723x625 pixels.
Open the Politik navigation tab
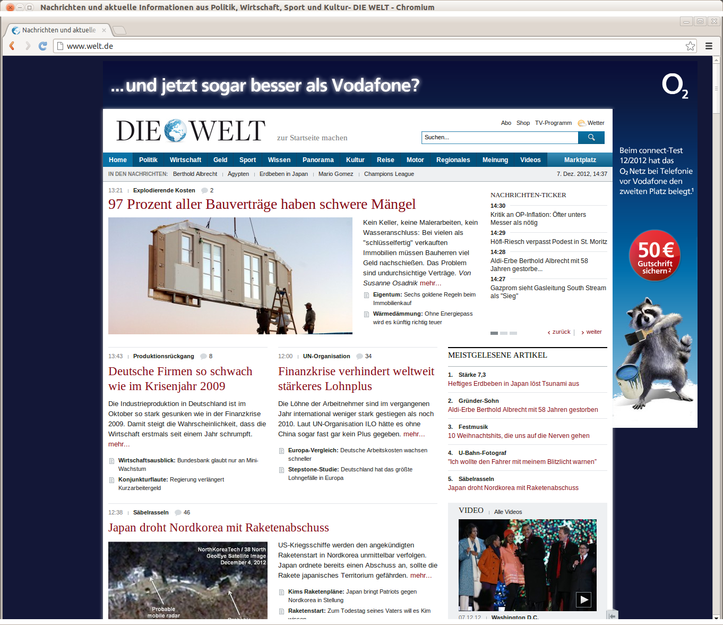point(148,160)
